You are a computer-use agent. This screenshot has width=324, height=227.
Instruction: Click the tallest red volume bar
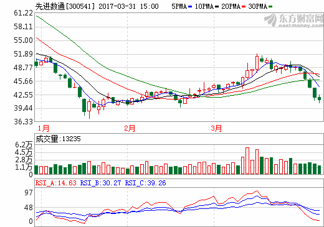(247, 161)
